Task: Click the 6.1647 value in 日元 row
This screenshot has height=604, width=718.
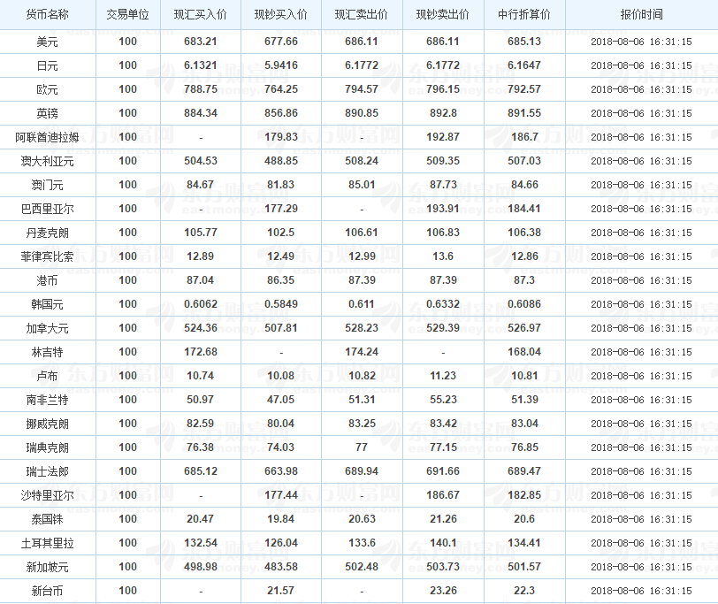Action: pos(524,65)
